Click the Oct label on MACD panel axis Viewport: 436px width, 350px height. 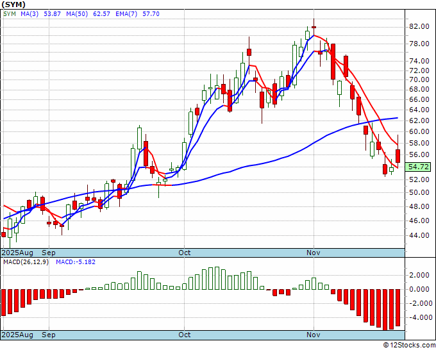click(x=185, y=335)
